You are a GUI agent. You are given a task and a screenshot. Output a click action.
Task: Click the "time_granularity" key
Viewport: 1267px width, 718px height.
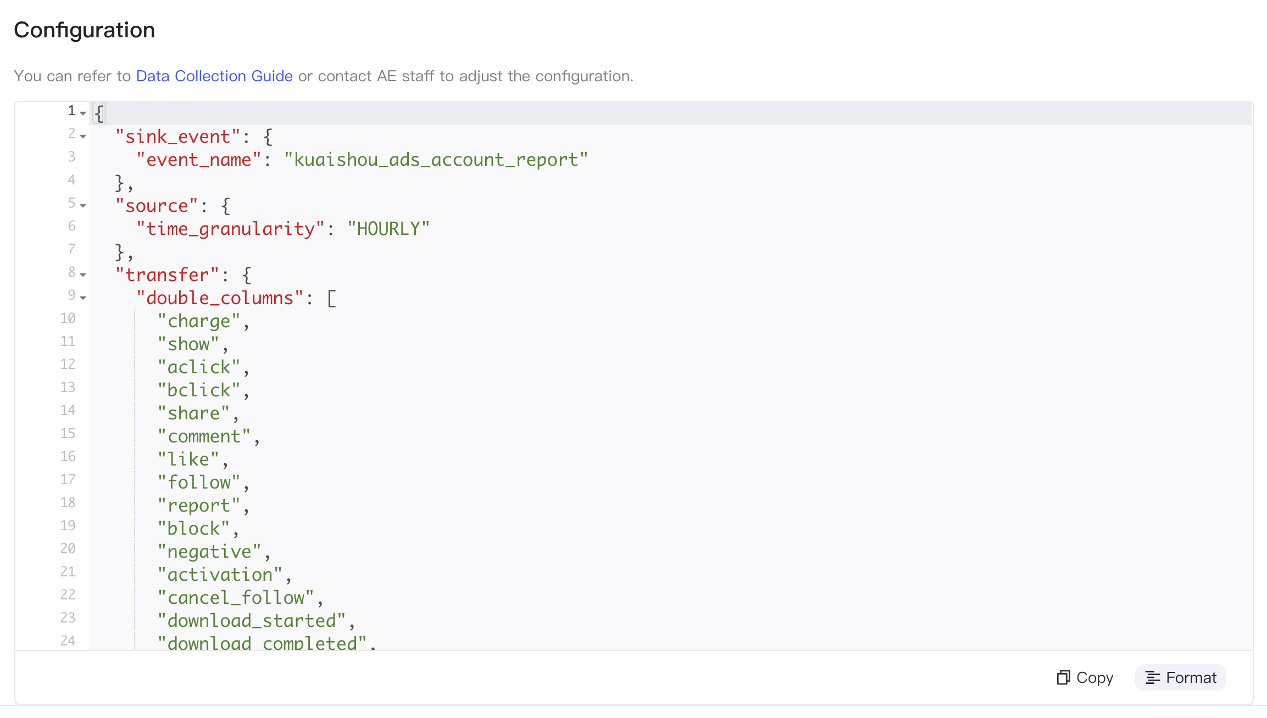pyautogui.click(x=230, y=229)
